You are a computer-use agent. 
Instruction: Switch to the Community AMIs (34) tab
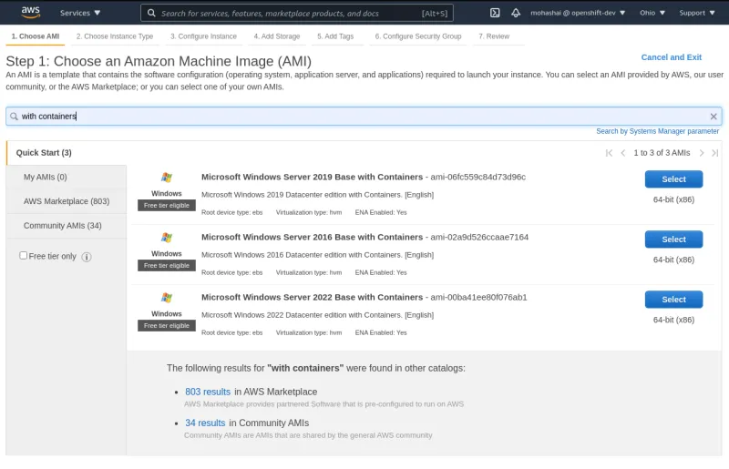click(63, 226)
